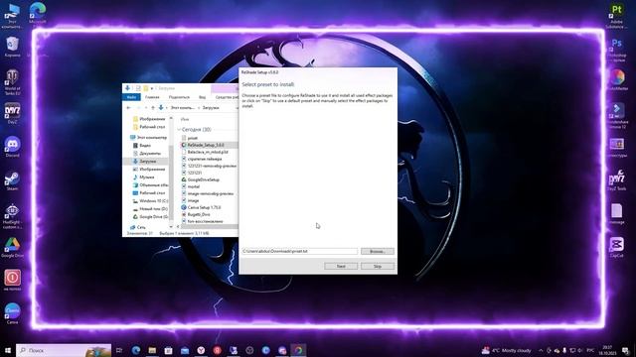Screen dimensions: 636x357
Task: Select the mortal file in Explorer list
Action: tap(194, 186)
